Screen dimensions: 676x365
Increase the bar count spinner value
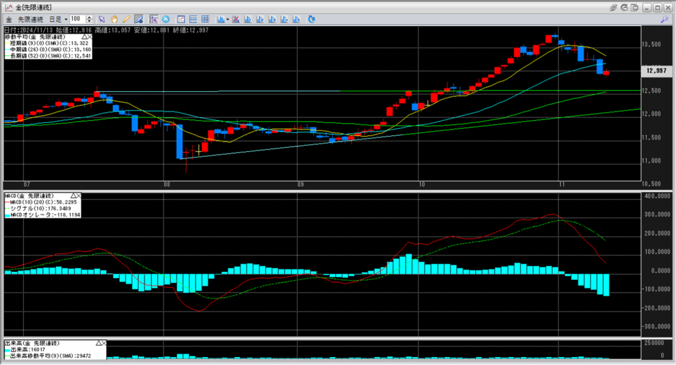tap(90, 17)
